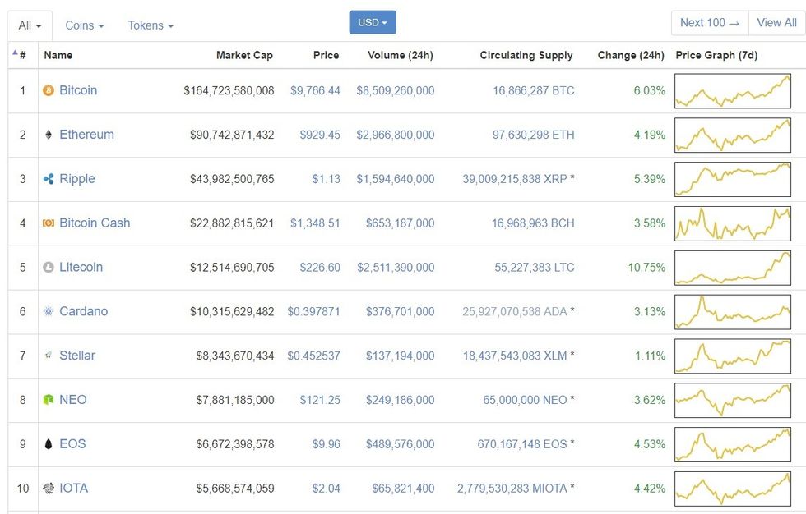
Task: Sort the table by Market Cap
Action: tap(244, 55)
